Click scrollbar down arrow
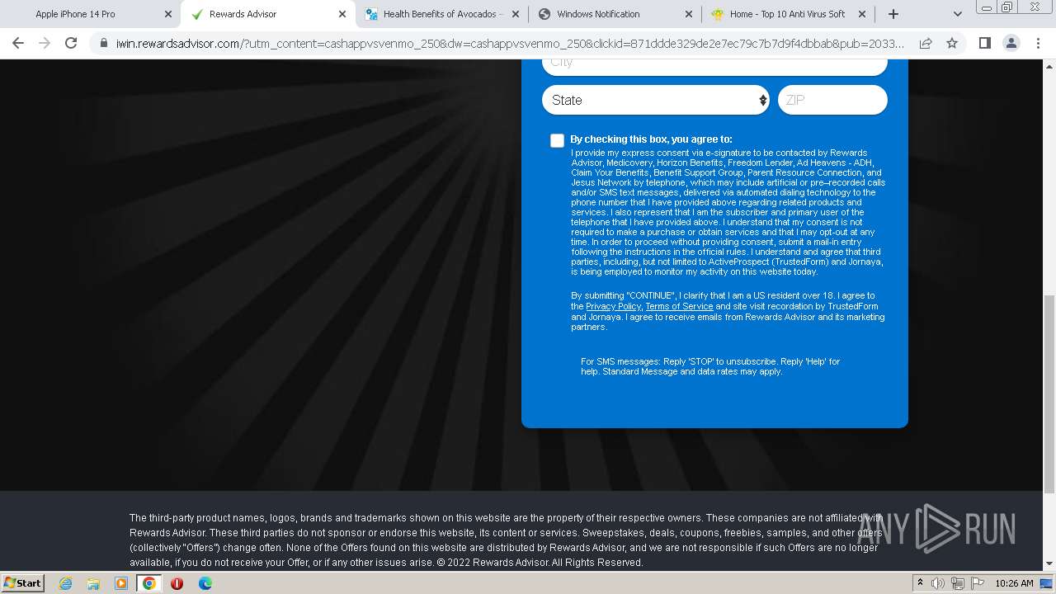The width and height of the screenshot is (1056, 594). 1049,564
